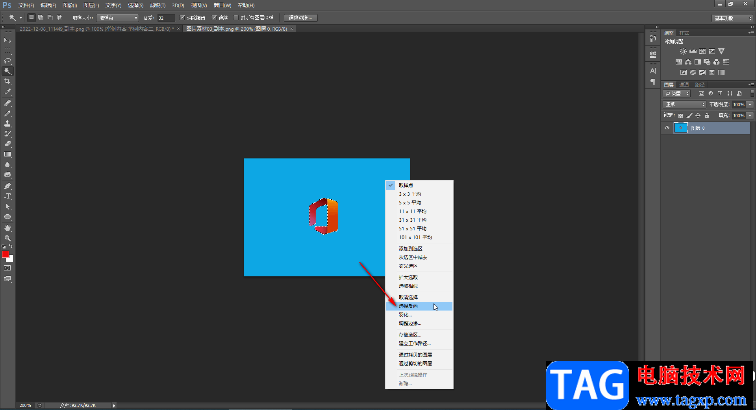Open the 取样大小 dropdown

tap(117, 18)
